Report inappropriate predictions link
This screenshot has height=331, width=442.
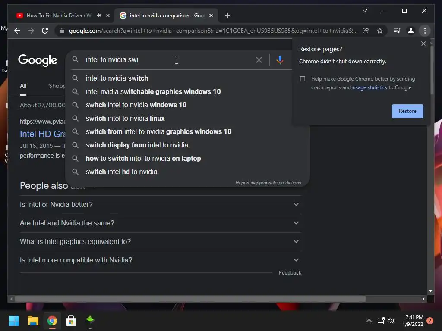(268, 183)
